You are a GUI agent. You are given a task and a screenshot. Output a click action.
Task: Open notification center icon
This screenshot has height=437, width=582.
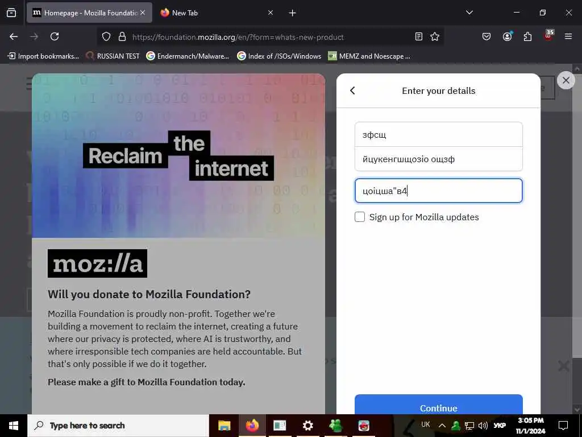pyautogui.click(x=563, y=426)
